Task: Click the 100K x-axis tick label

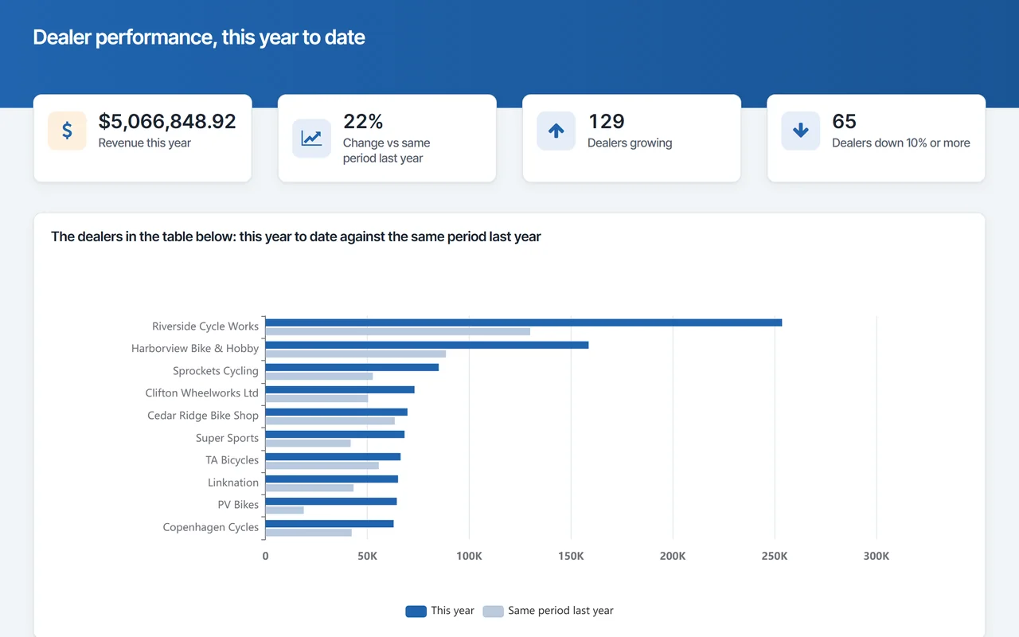Action: (x=469, y=557)
